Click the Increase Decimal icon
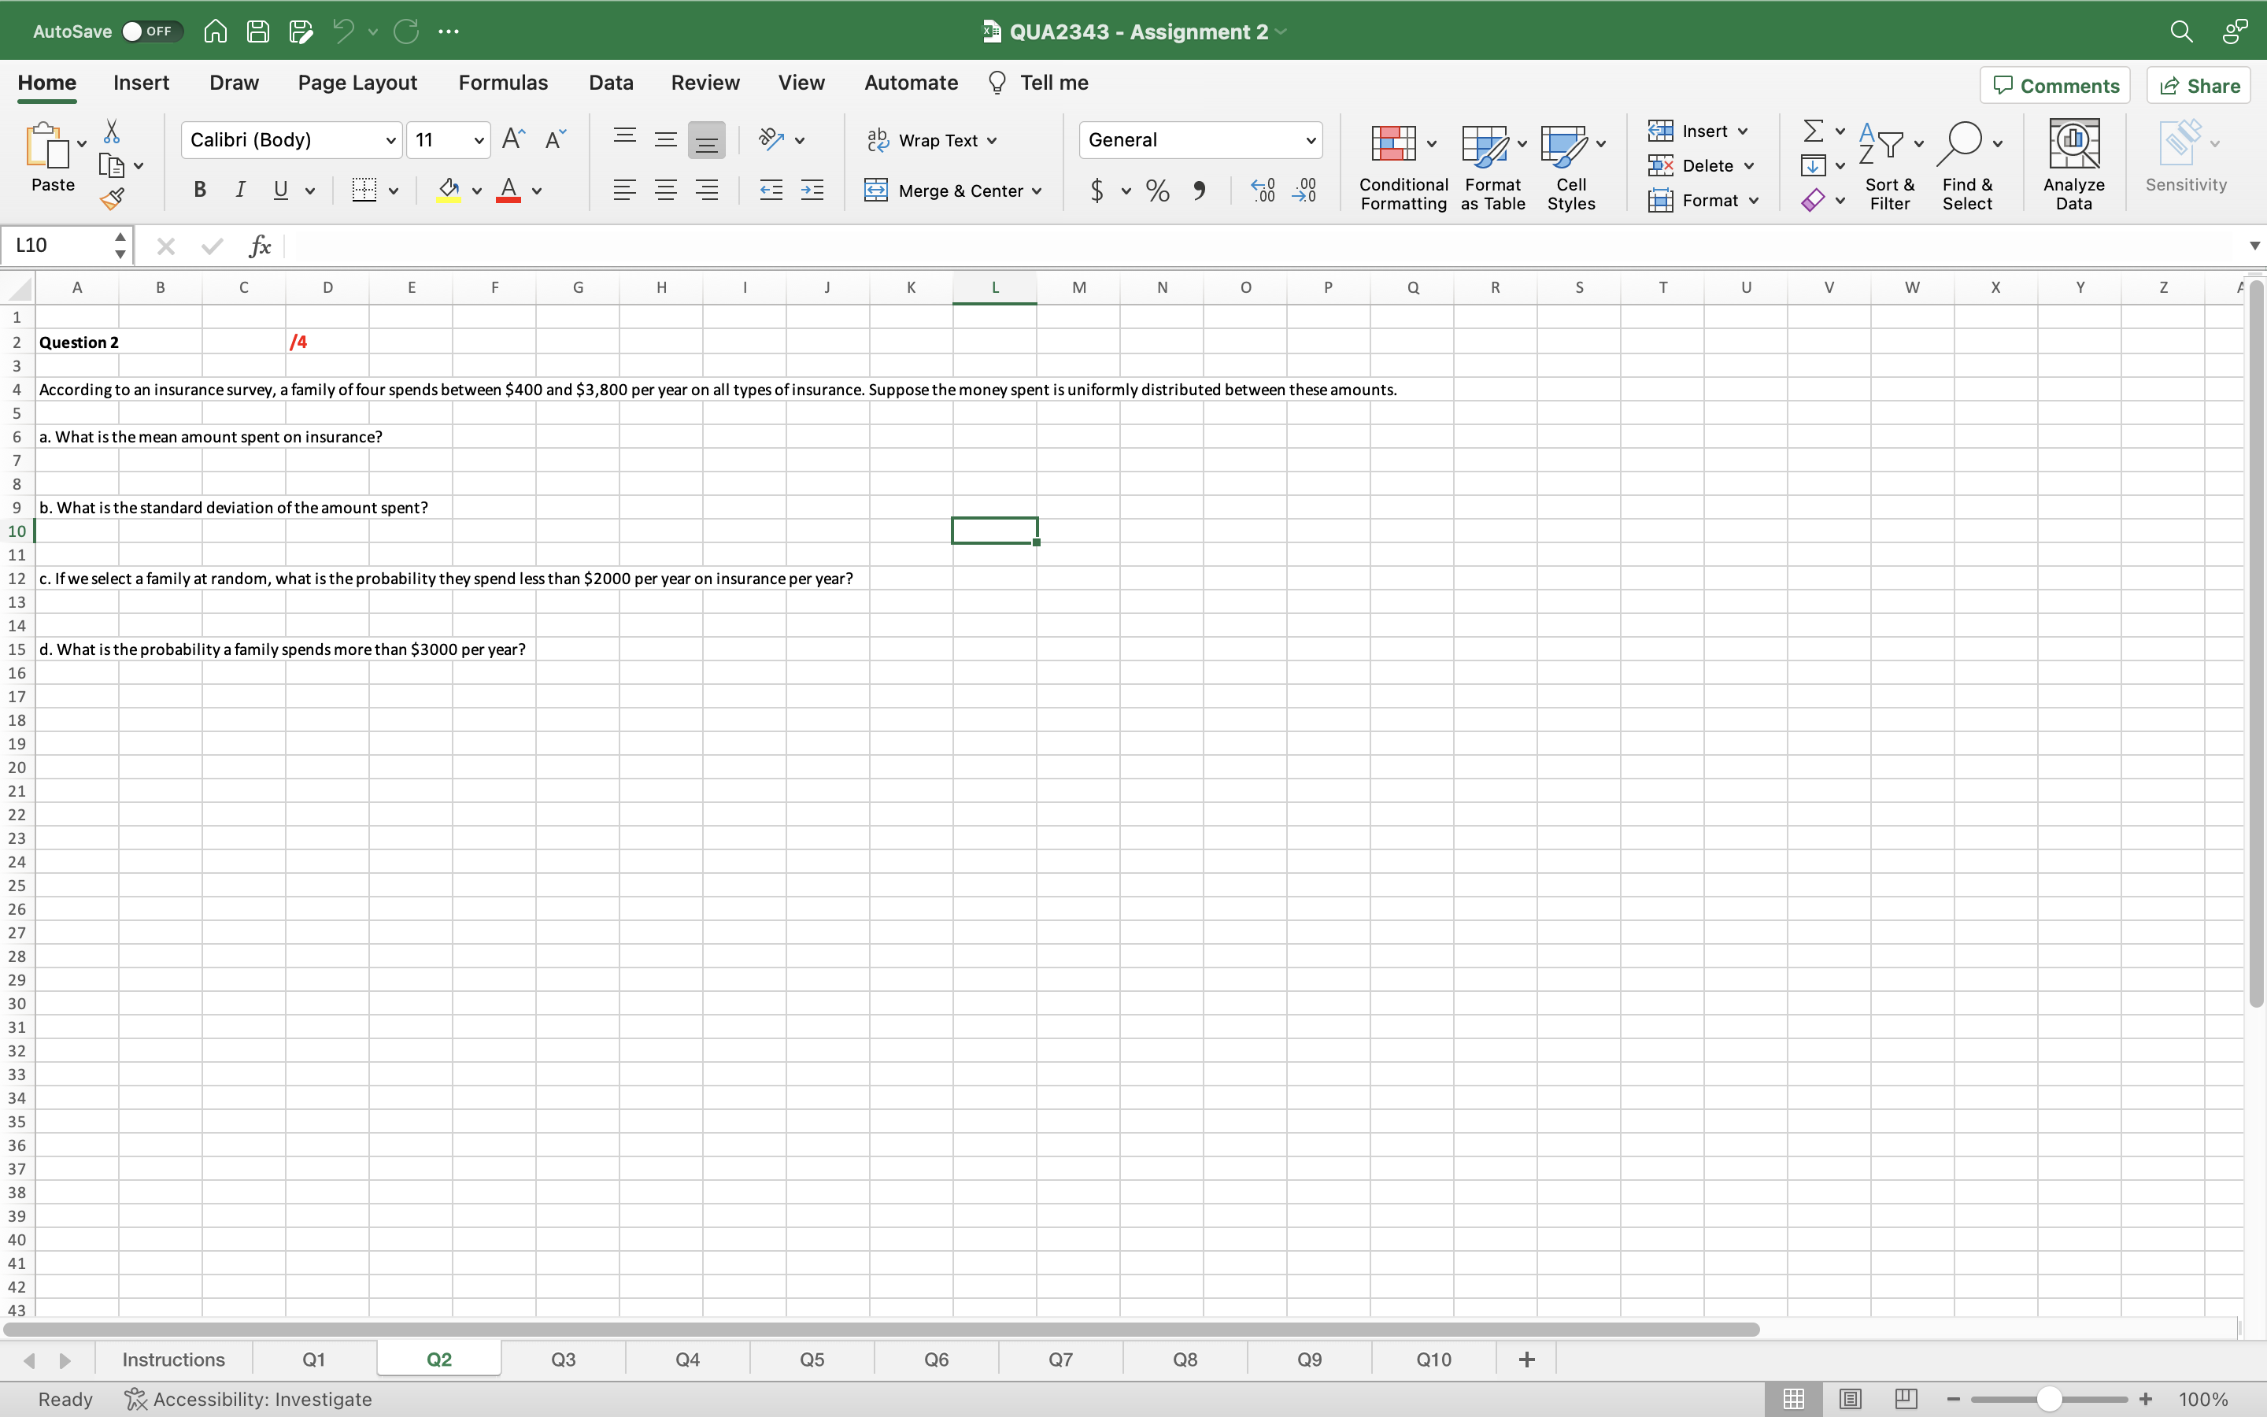Viewport: 2267px width, 1417px height. (1263, 191)
